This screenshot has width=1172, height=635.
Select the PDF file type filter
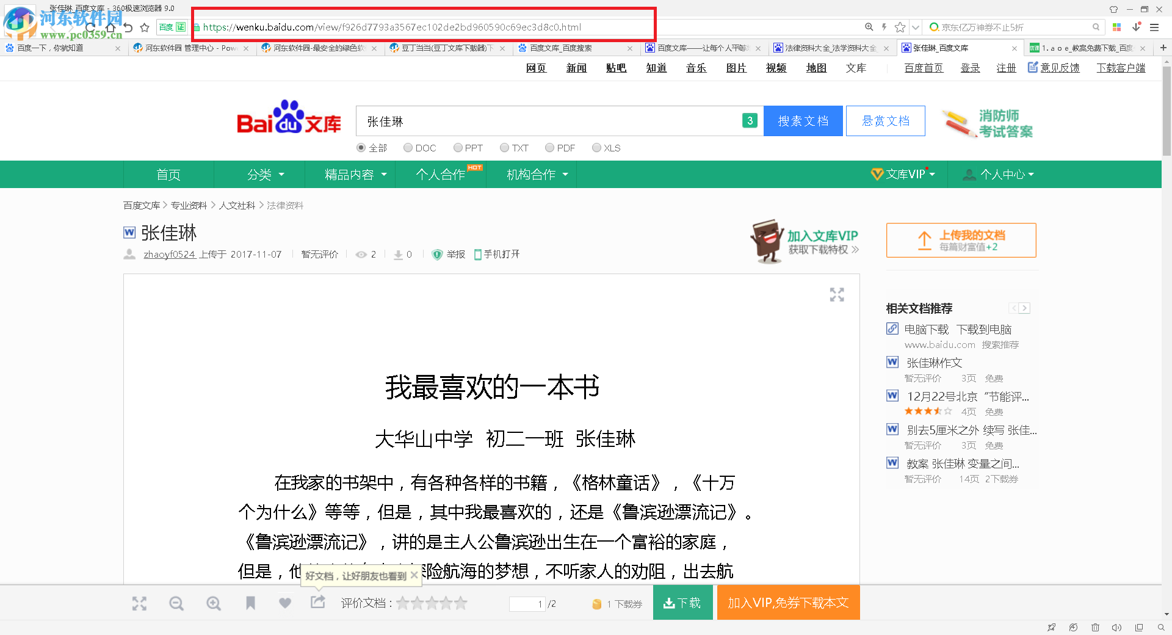coord(549,147)
